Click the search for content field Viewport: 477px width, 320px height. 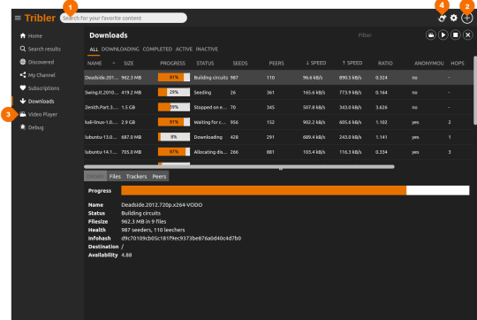point(124,18)
